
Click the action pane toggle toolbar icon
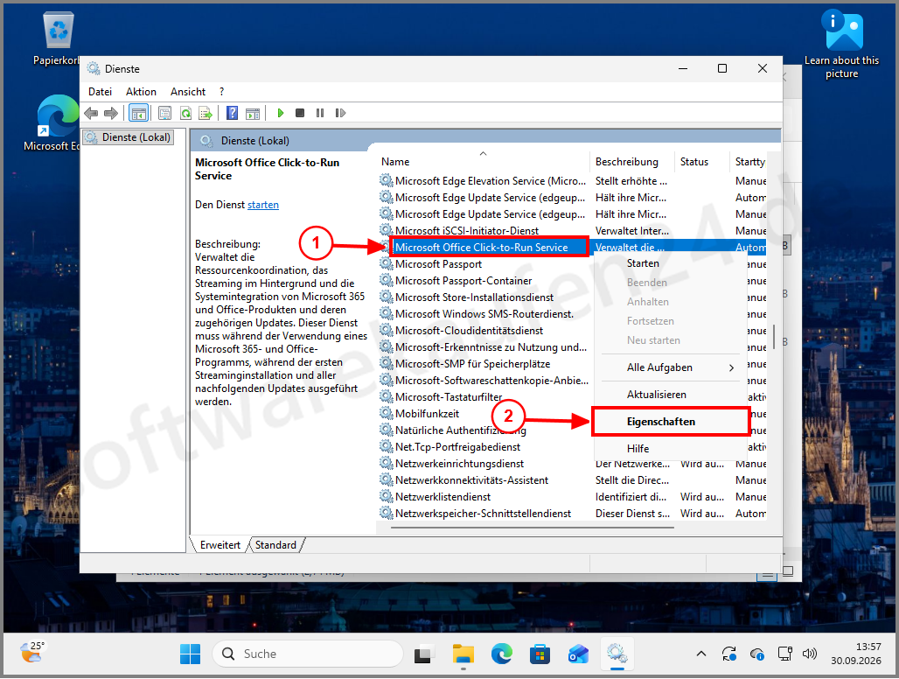(252, 113)
